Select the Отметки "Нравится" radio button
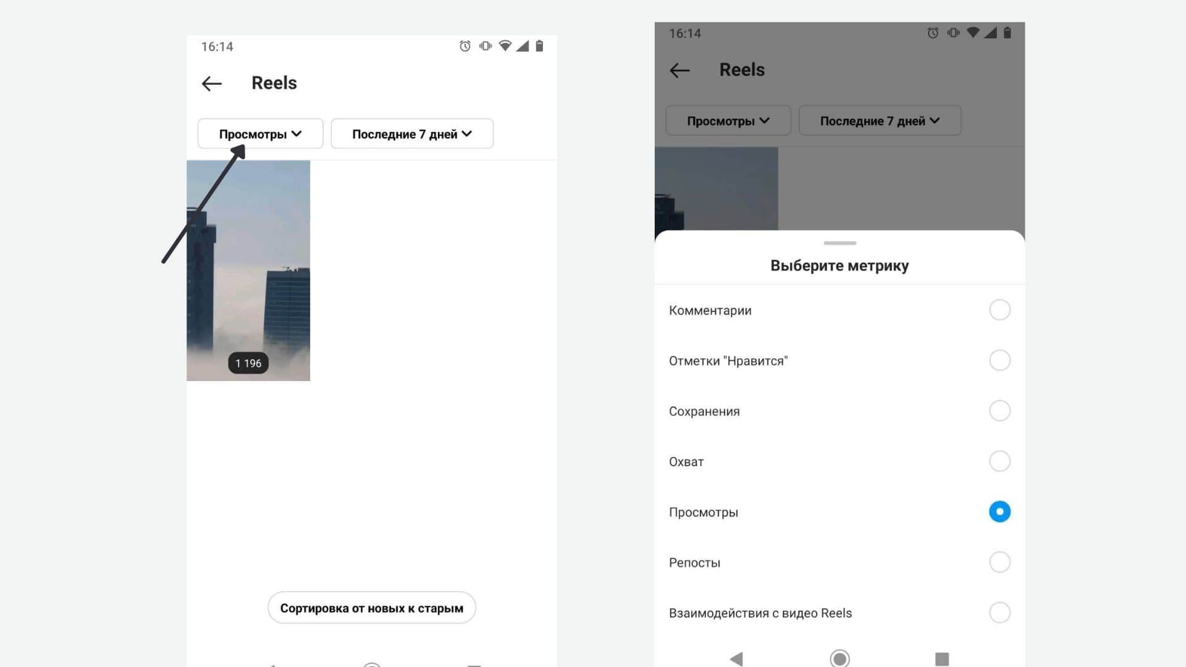This screenshot has width=1186, height=667. (x=999, y=360)
